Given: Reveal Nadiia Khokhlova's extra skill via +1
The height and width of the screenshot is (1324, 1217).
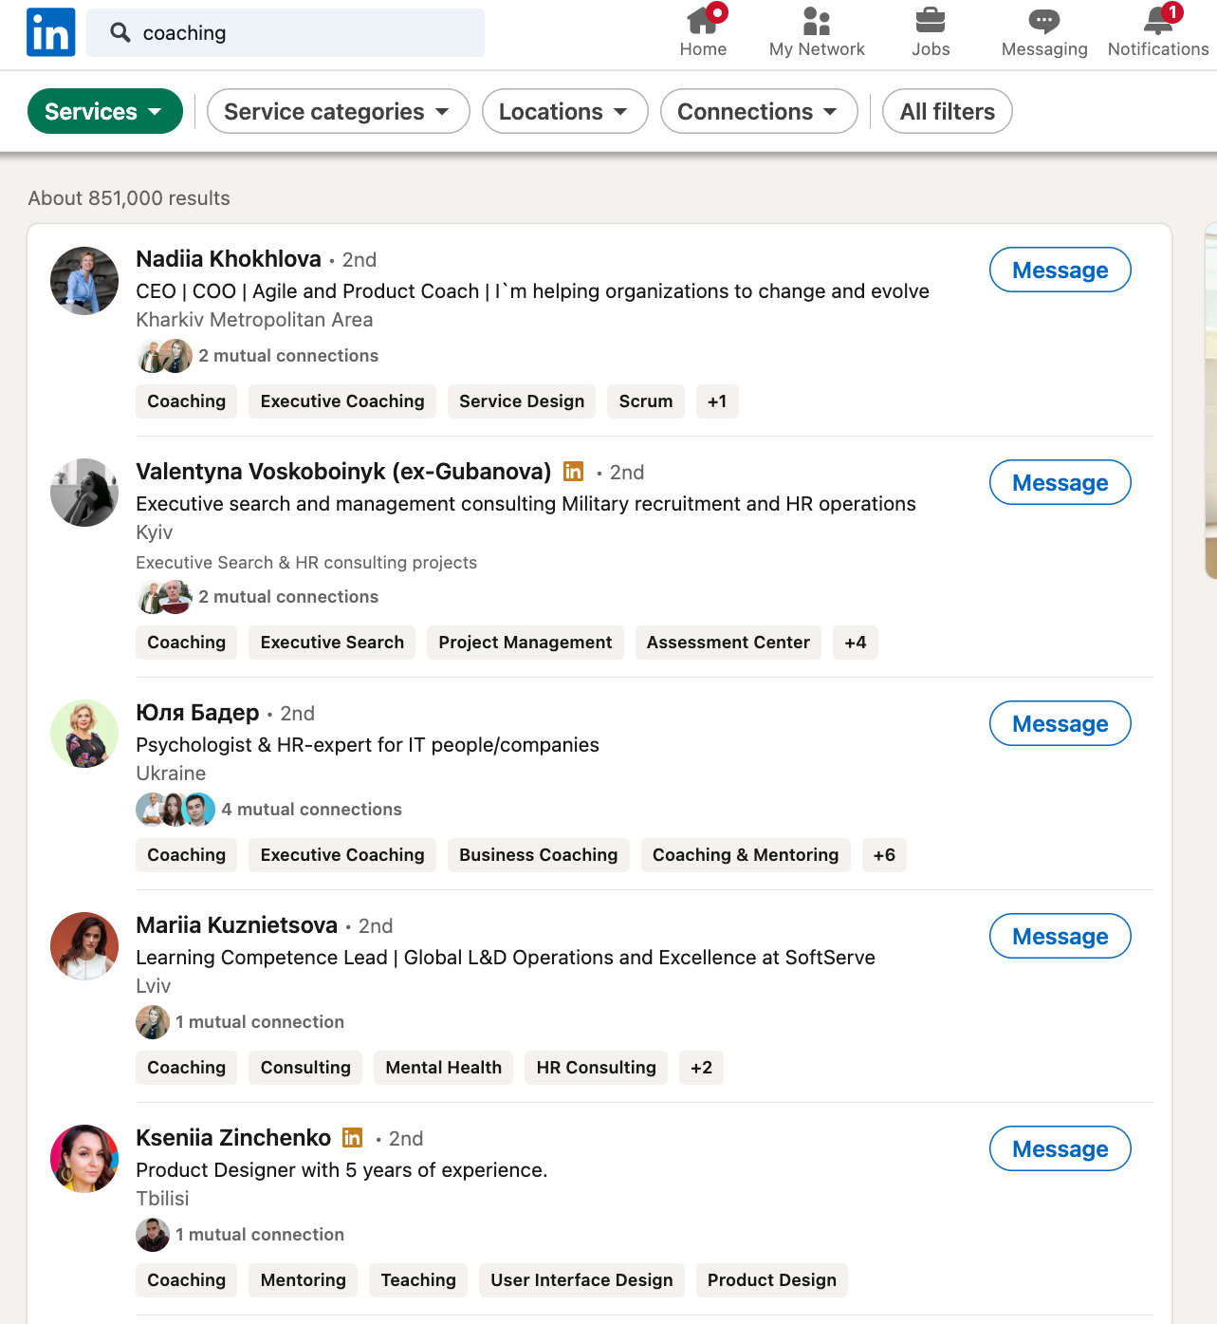Looking at the screenshot, I should (x=717, y=401).
